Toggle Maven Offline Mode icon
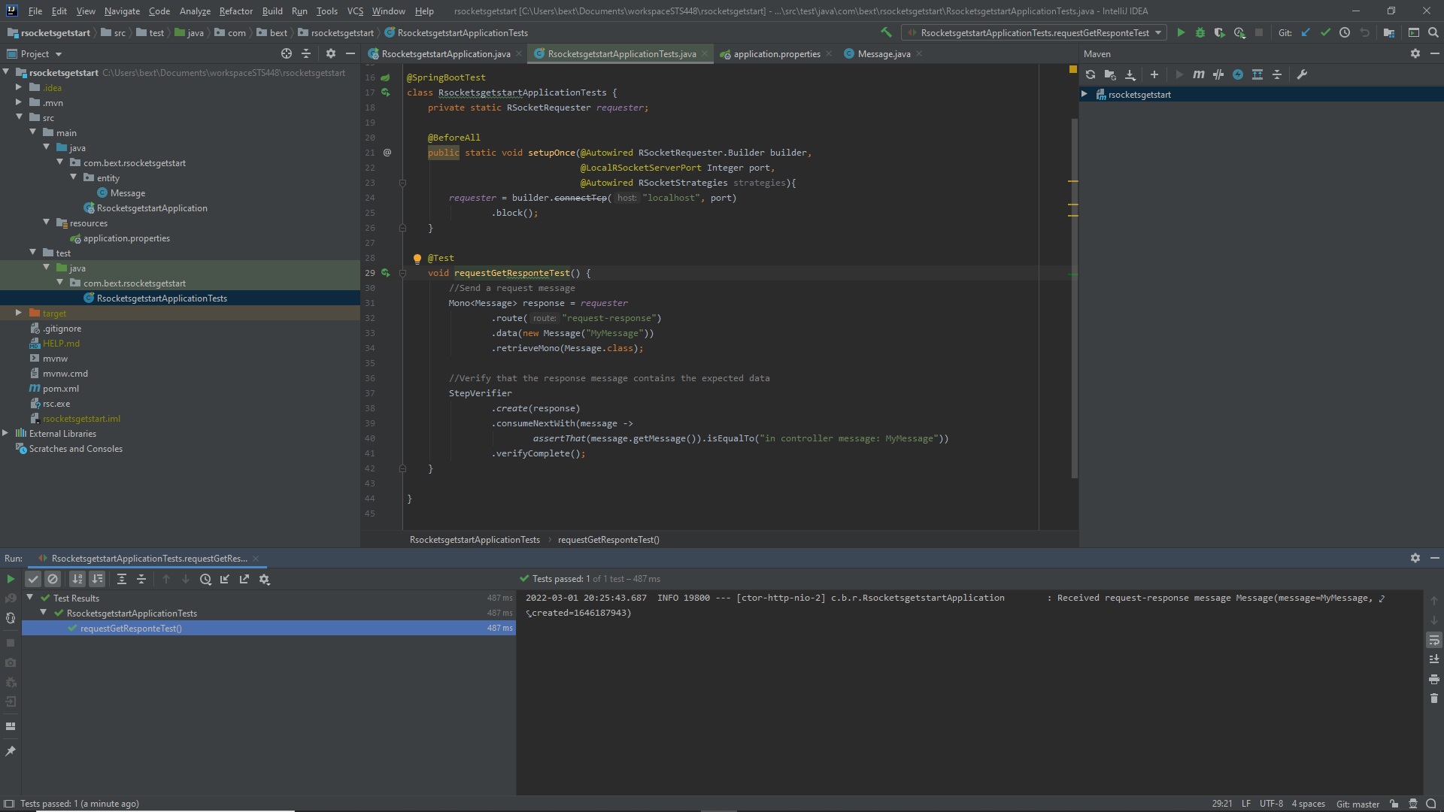 1218,74
